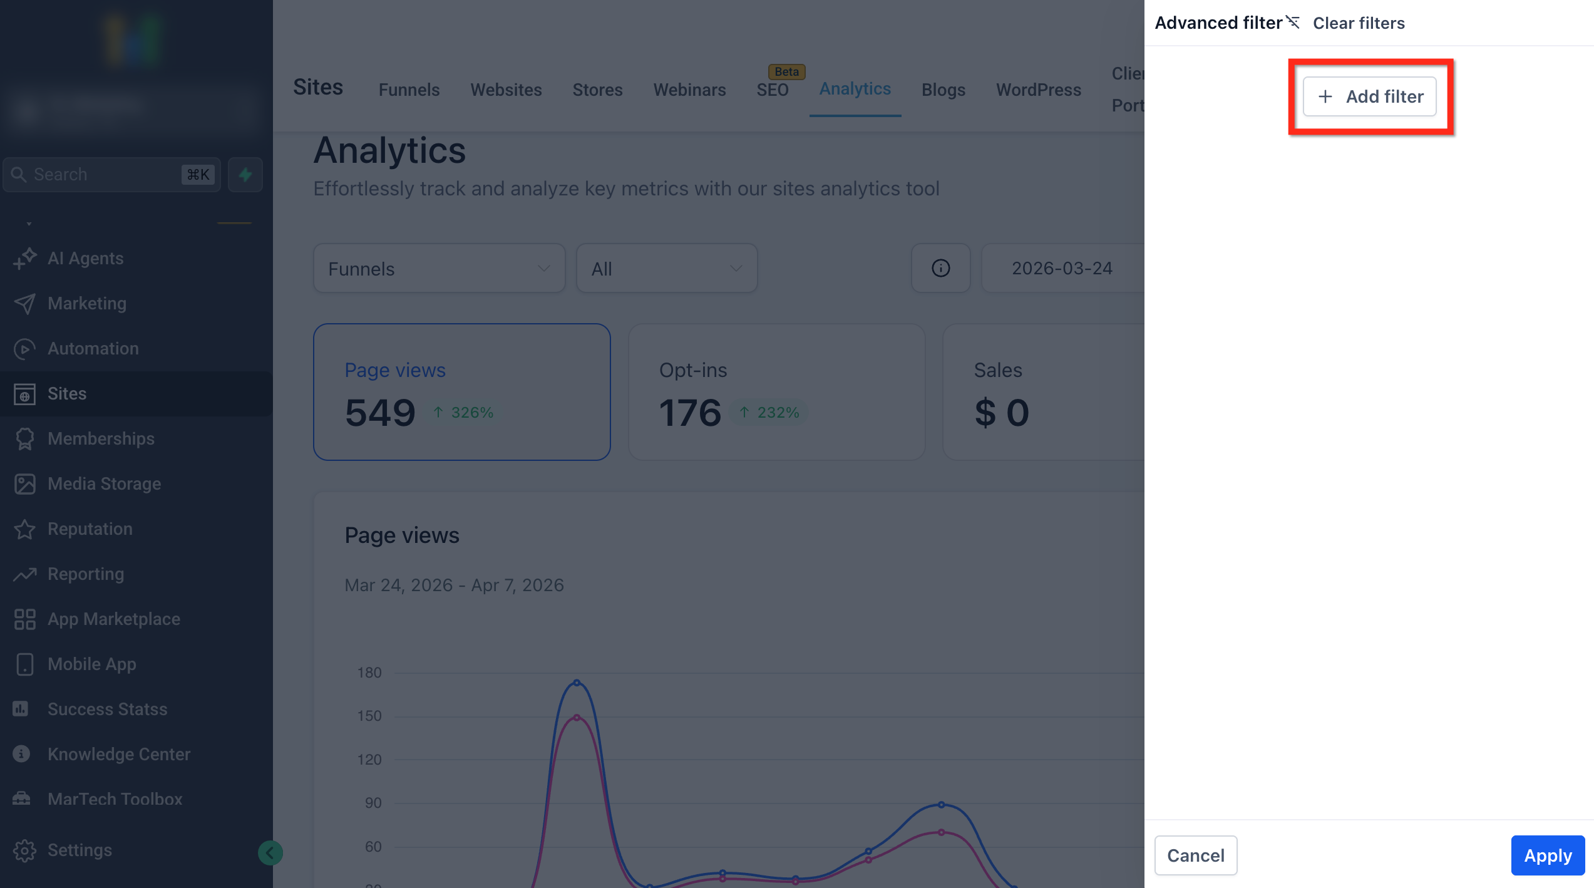Click the green lightning bolt quick-action icon

click(245, 175)
